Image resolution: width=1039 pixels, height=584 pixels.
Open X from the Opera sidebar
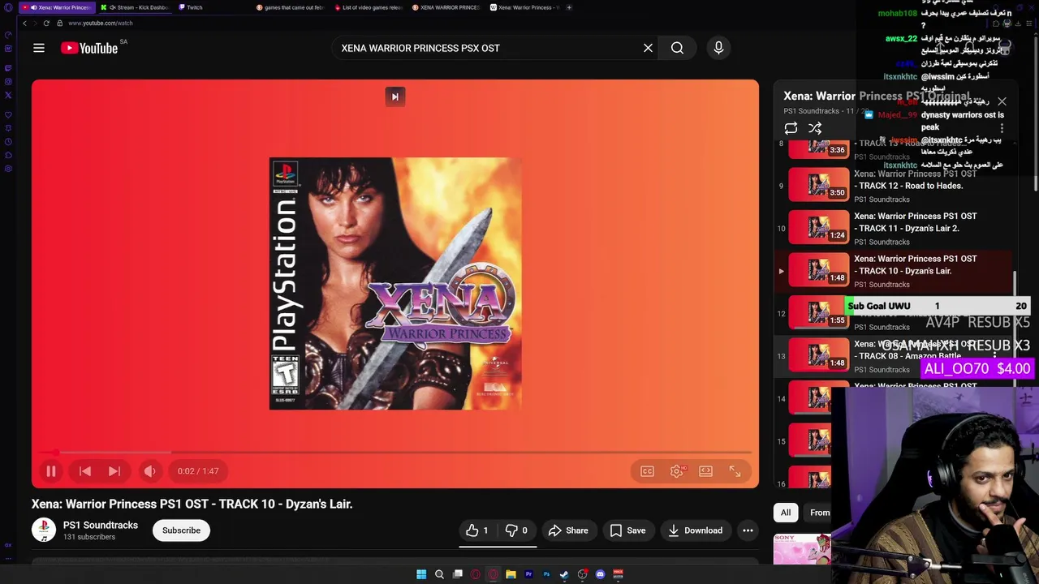point(8,95)
